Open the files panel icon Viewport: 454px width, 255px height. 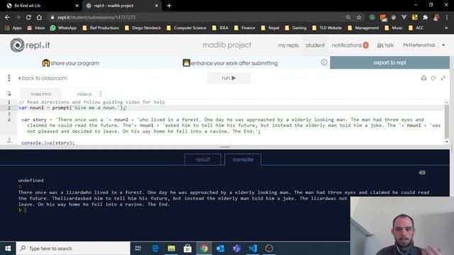coord(9,93)
